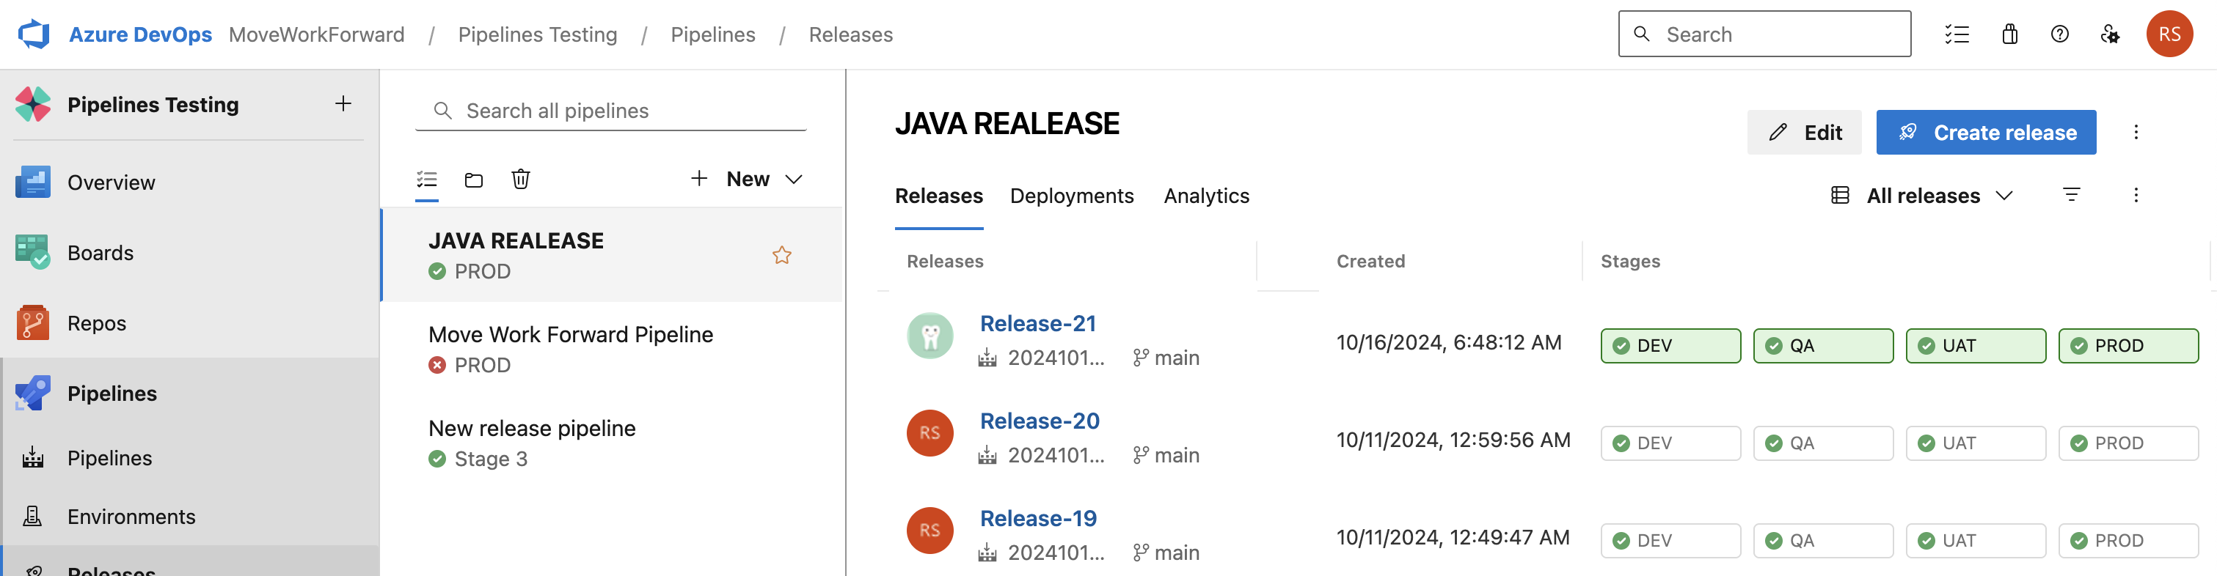Open the Help question mark icon
The width and height of the screenshot is (2217, 576).
click(2059, 34)
